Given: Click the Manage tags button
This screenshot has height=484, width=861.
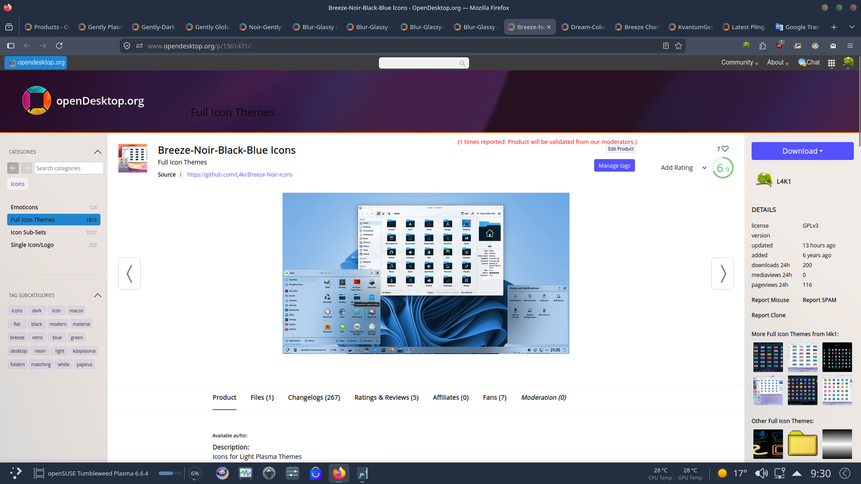Looking at the screenshot, I should (614, 166).
